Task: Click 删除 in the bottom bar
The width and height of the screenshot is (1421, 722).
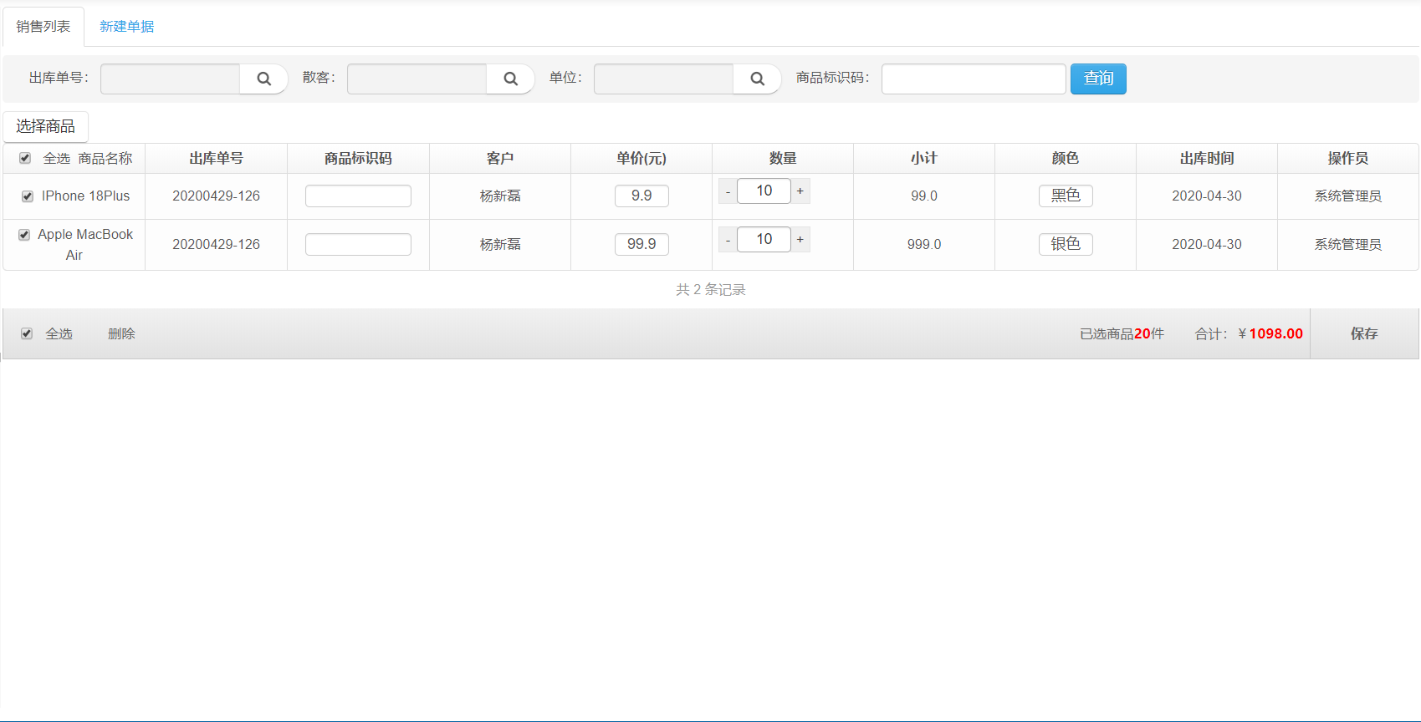Action: [x=121, y=333]
